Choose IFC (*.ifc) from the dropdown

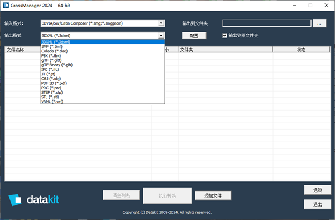[x=103, y=69]
